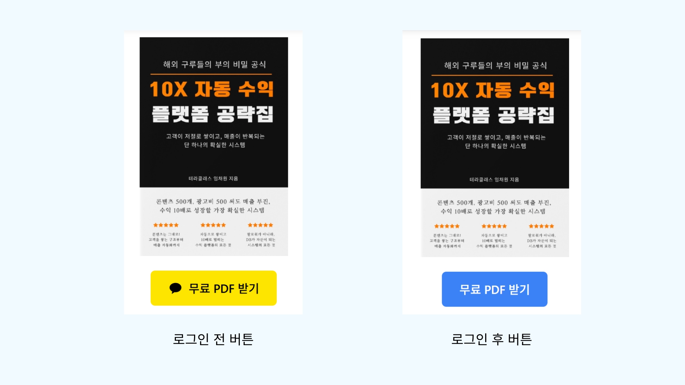
Task: Click right cover's middle five-star rating
Action: [x=494, y=226]
